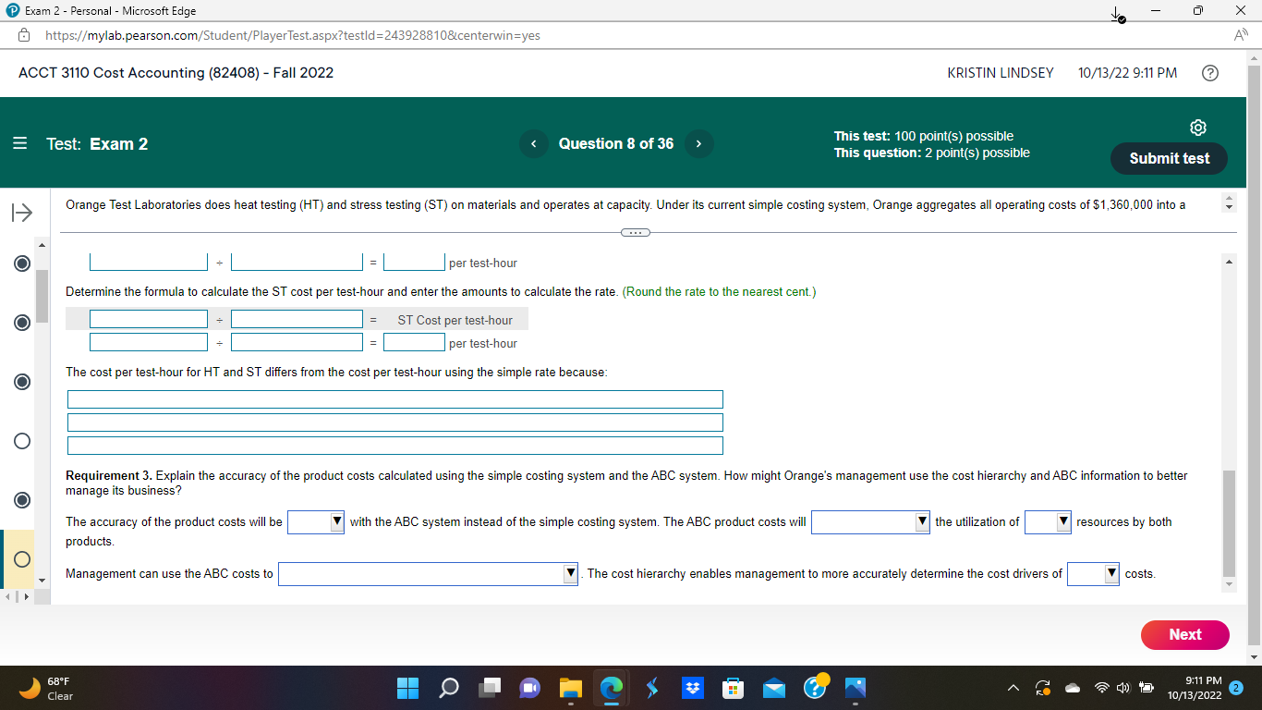
Task: Open Windows Search in the taskbar
Action: (x=448, y=688)
